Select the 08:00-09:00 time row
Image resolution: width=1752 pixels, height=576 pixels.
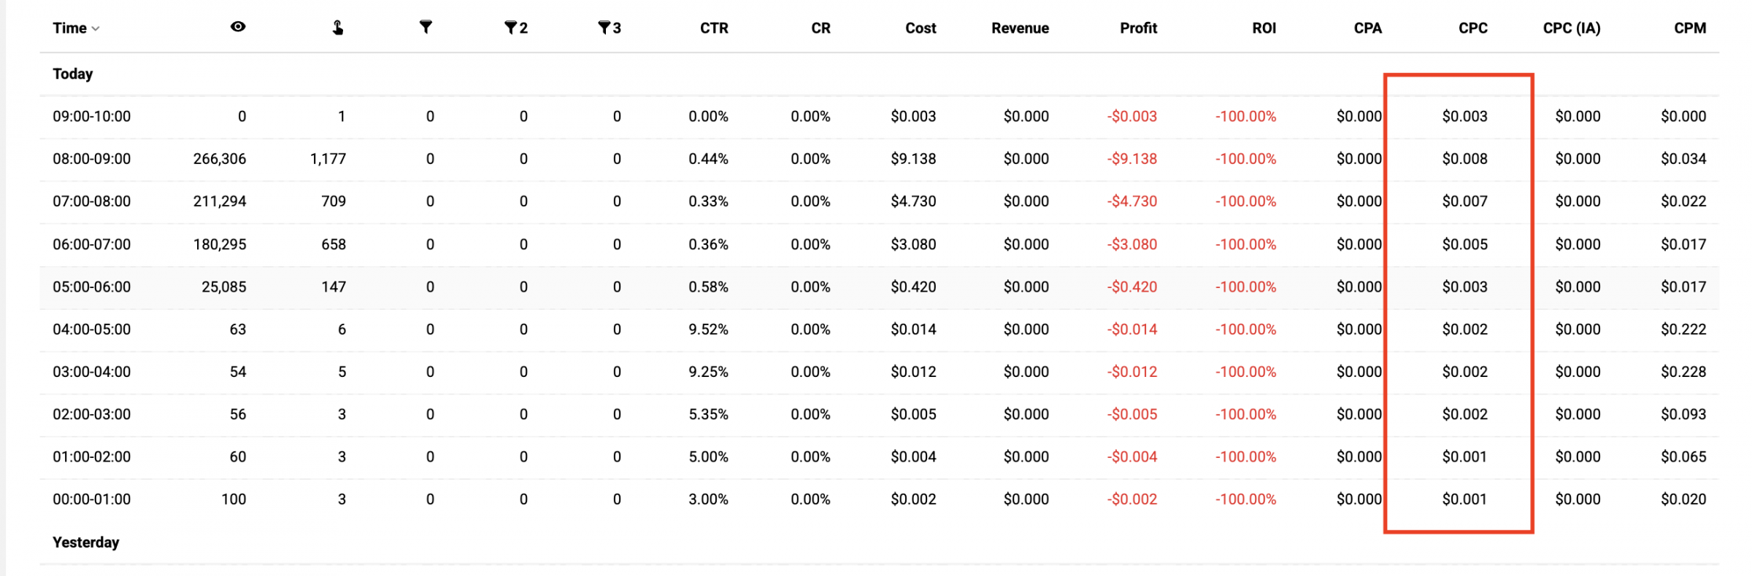(x=879, y=159)
